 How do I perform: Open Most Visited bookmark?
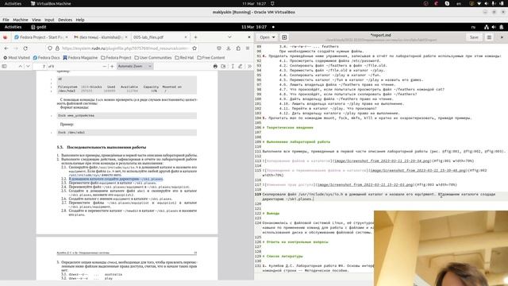pyautogui.click(x=17, y=58)
